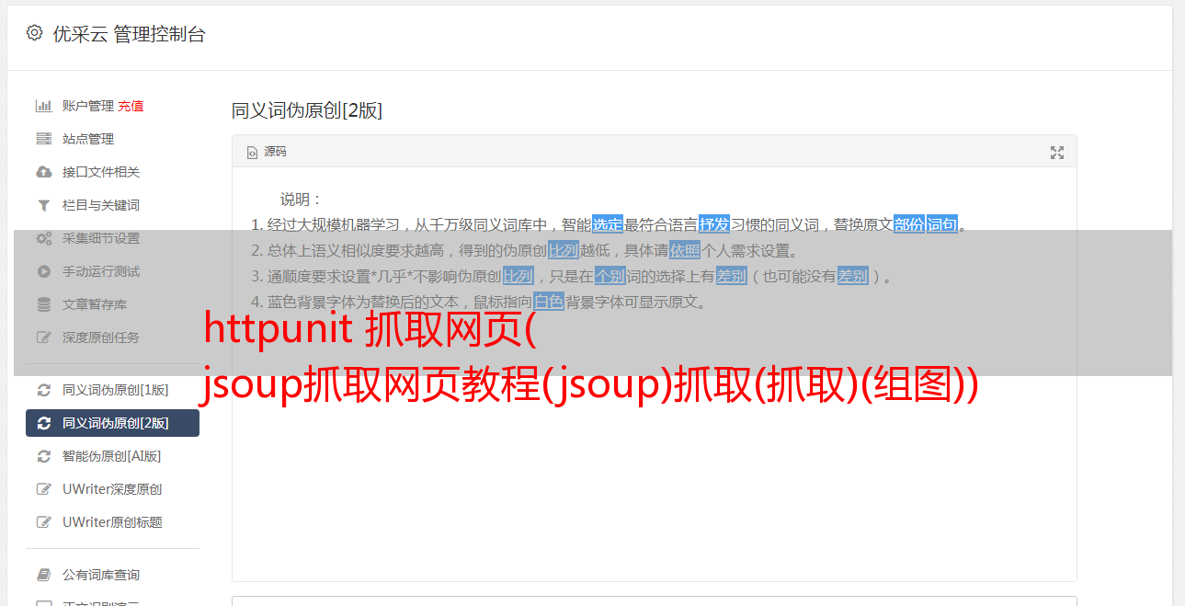The width and height of the screenshot is (1185, 606).
Task: Click the edit icon next to UWriter深度原创
Action: point(43,489)
